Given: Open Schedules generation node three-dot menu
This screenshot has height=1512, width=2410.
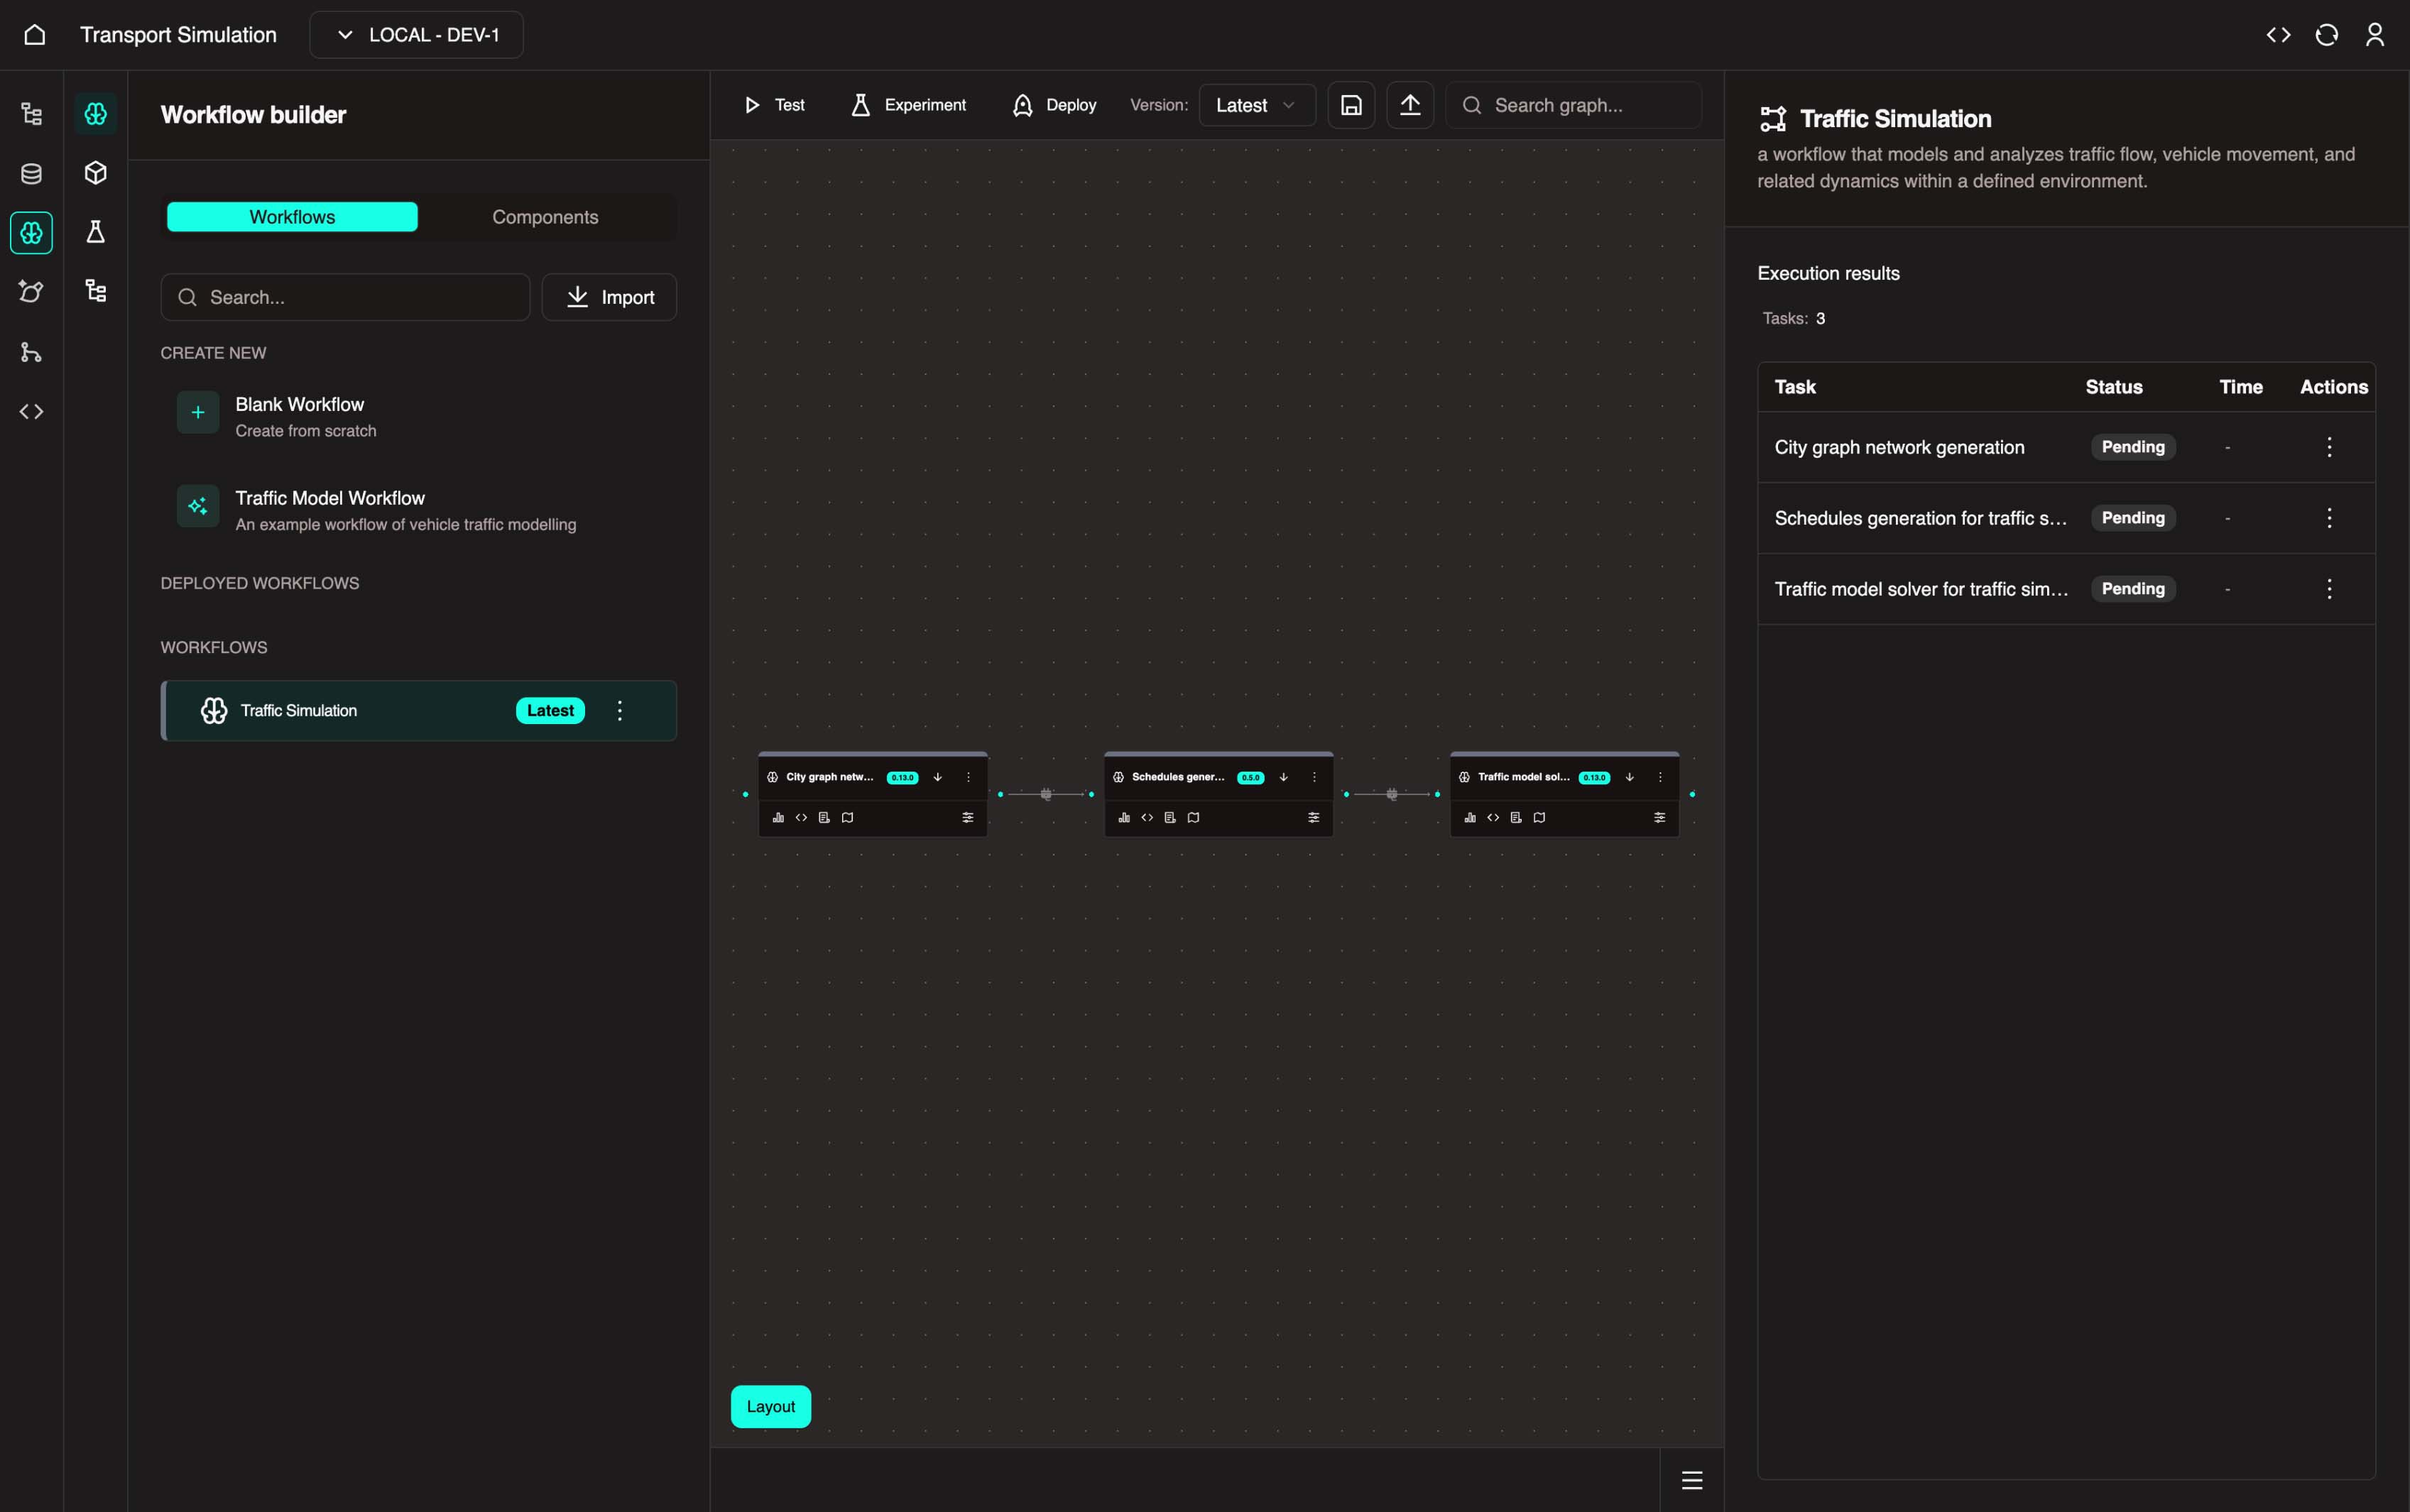Looking at the screenshot, I should [1314, 777].
